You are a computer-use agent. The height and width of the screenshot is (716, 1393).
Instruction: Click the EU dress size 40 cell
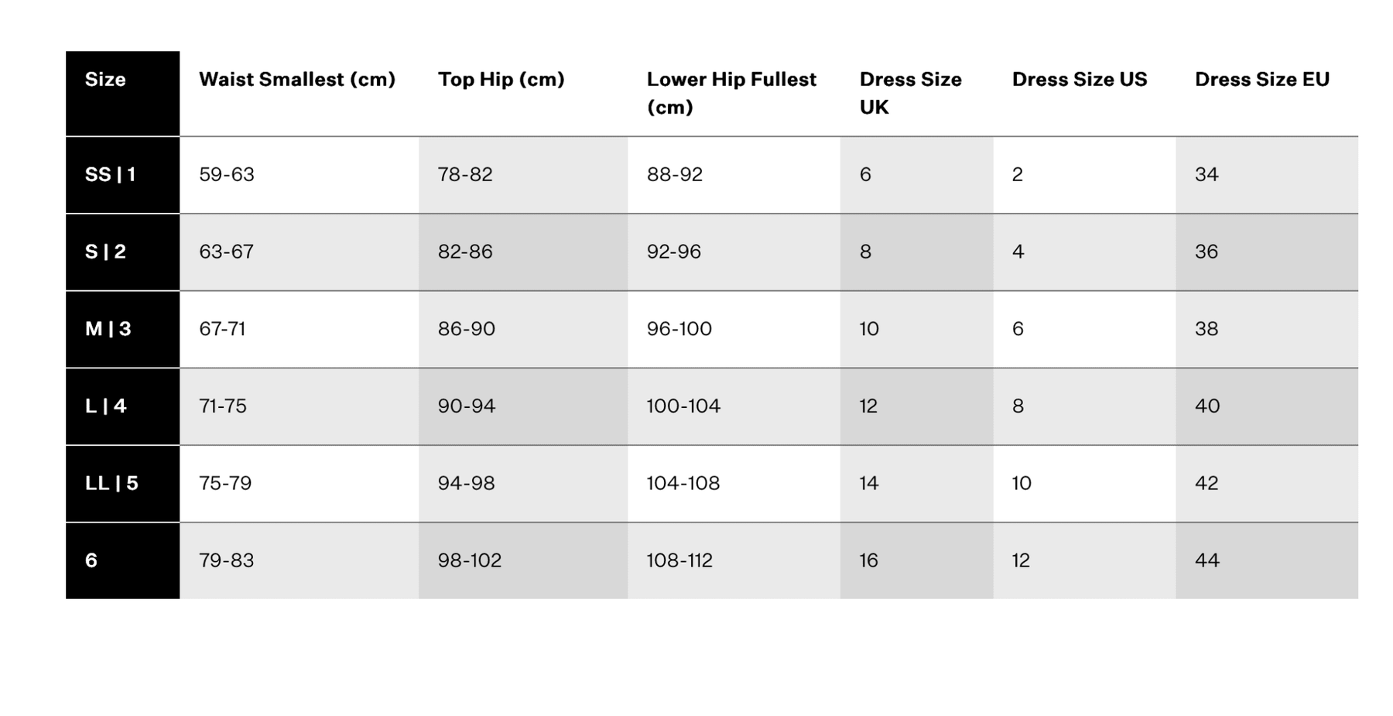point(1207,406)
